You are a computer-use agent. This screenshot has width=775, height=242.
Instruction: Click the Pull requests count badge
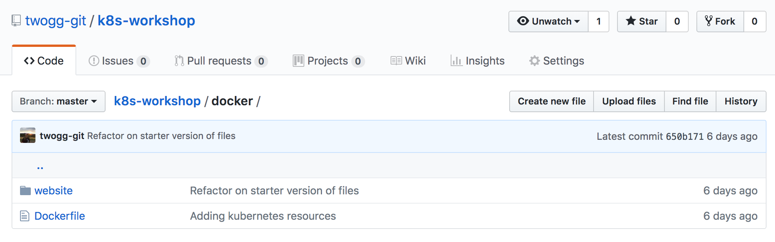click(x=261, y=61)
